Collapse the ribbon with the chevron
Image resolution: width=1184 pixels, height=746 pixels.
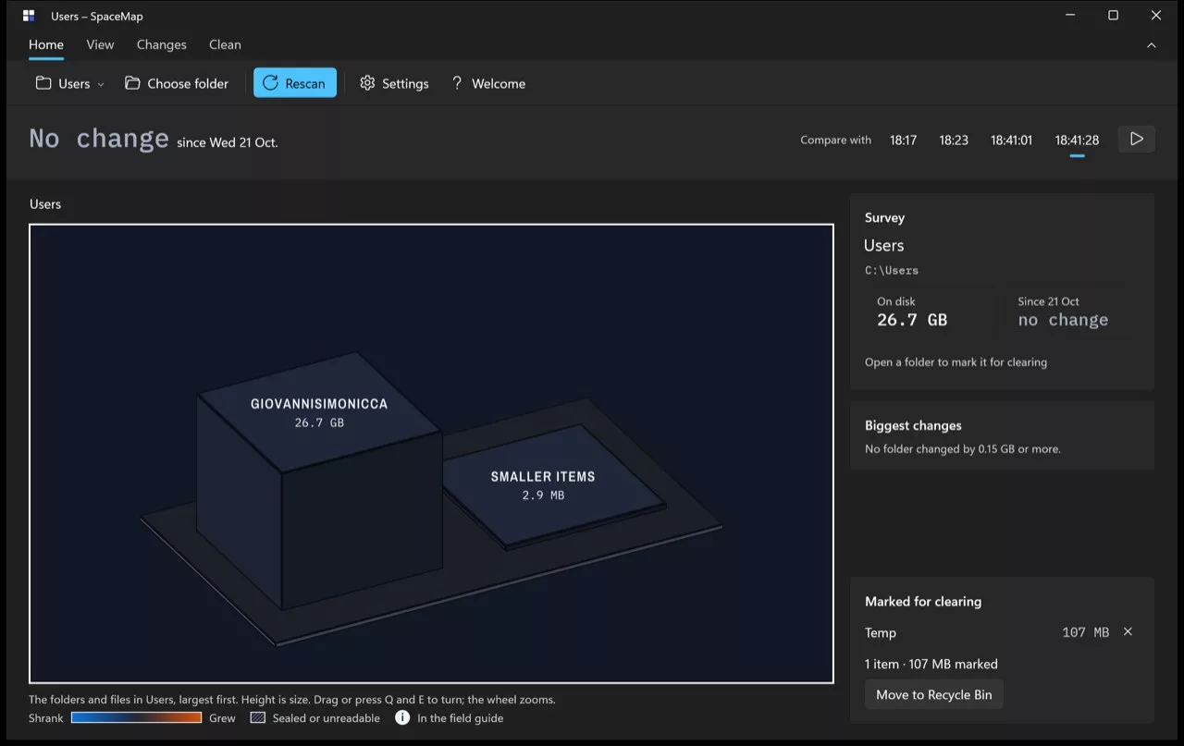coord(1152,45)
